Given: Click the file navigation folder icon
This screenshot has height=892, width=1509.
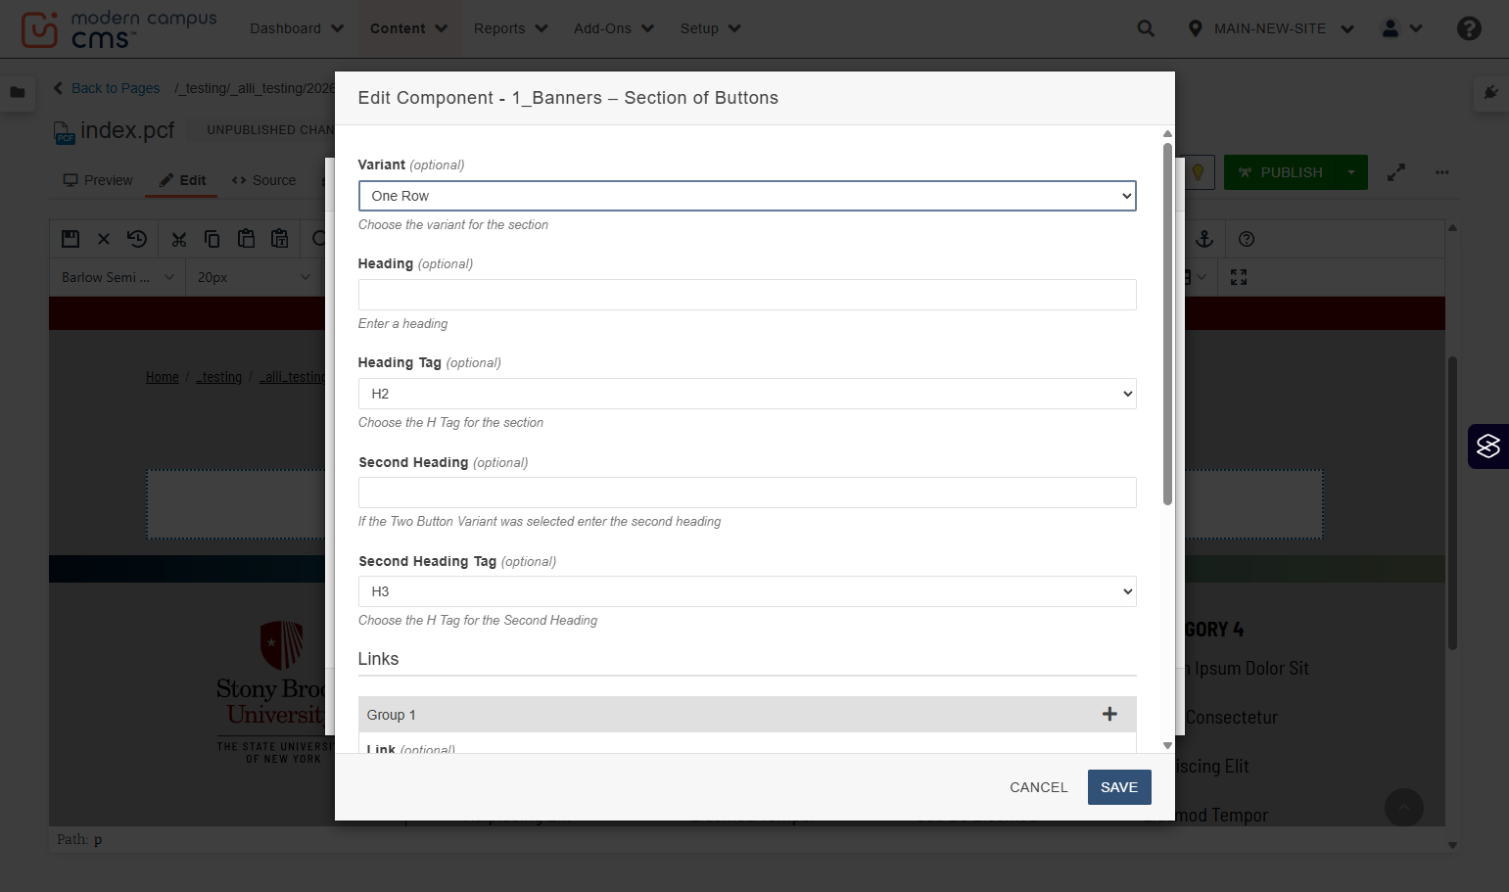Looking at the screenshot, I should (18, 92).
